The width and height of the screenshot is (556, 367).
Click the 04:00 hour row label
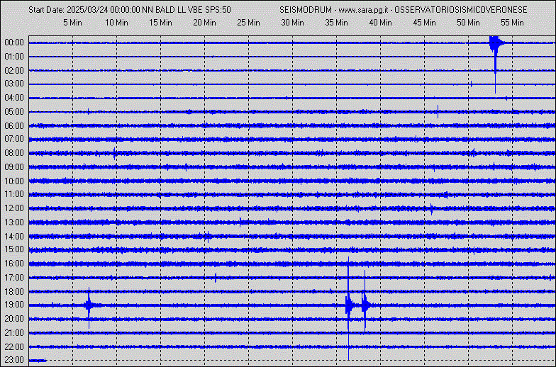click(14, 98)
